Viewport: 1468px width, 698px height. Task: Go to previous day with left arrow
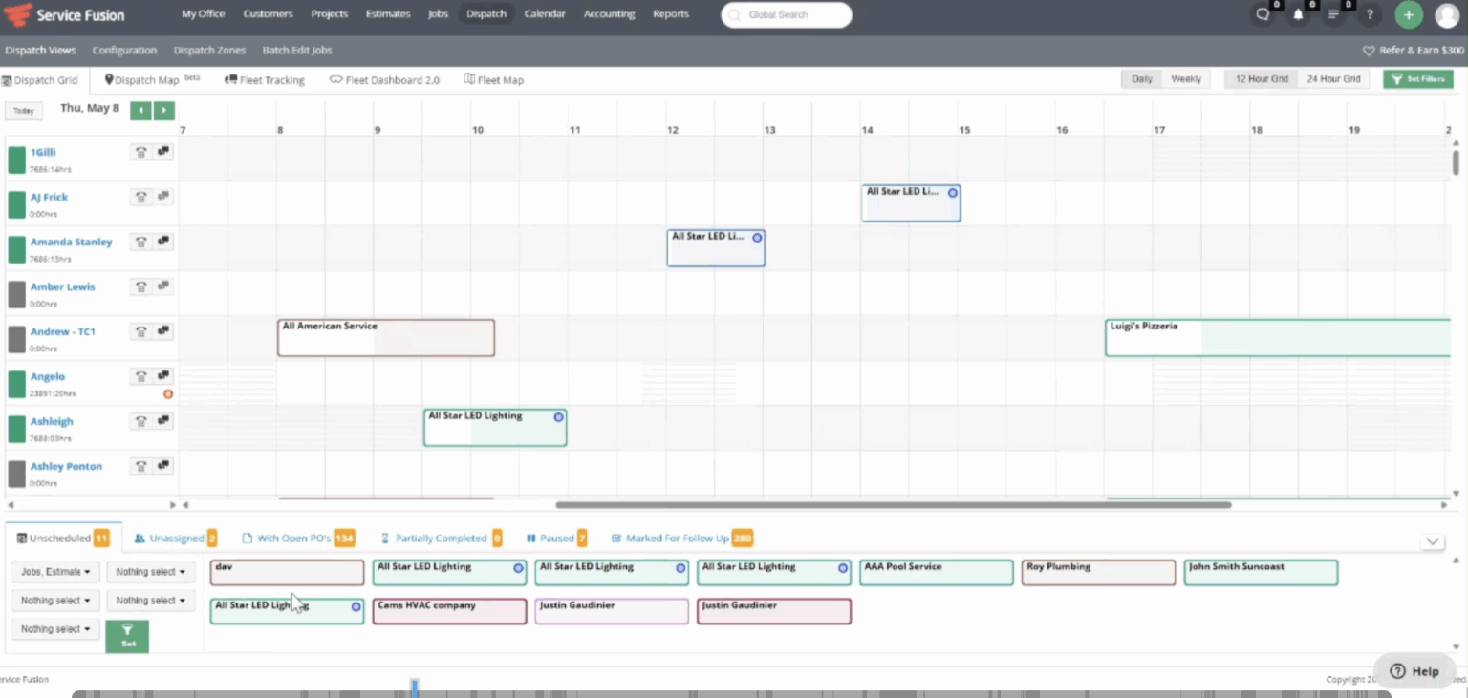(141, 111)
